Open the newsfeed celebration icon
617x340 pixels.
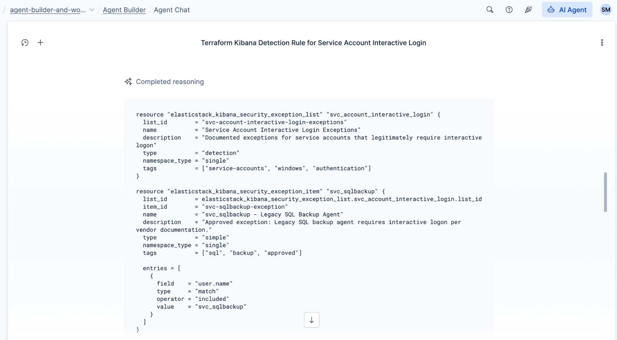[528, 10]
